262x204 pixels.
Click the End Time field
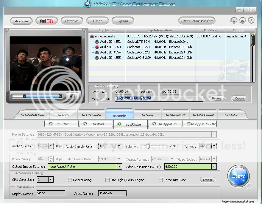click(x=171, y=91)
